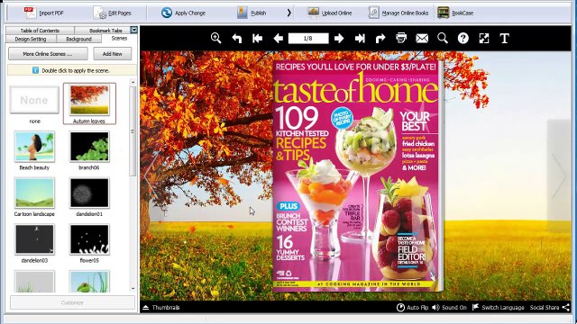577x324 pixels.
Task: Click the zoom in magnifier icon
Action: click(216, 38)
